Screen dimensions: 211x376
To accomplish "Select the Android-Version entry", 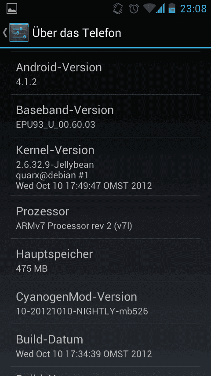I will (x=105, y=73).
